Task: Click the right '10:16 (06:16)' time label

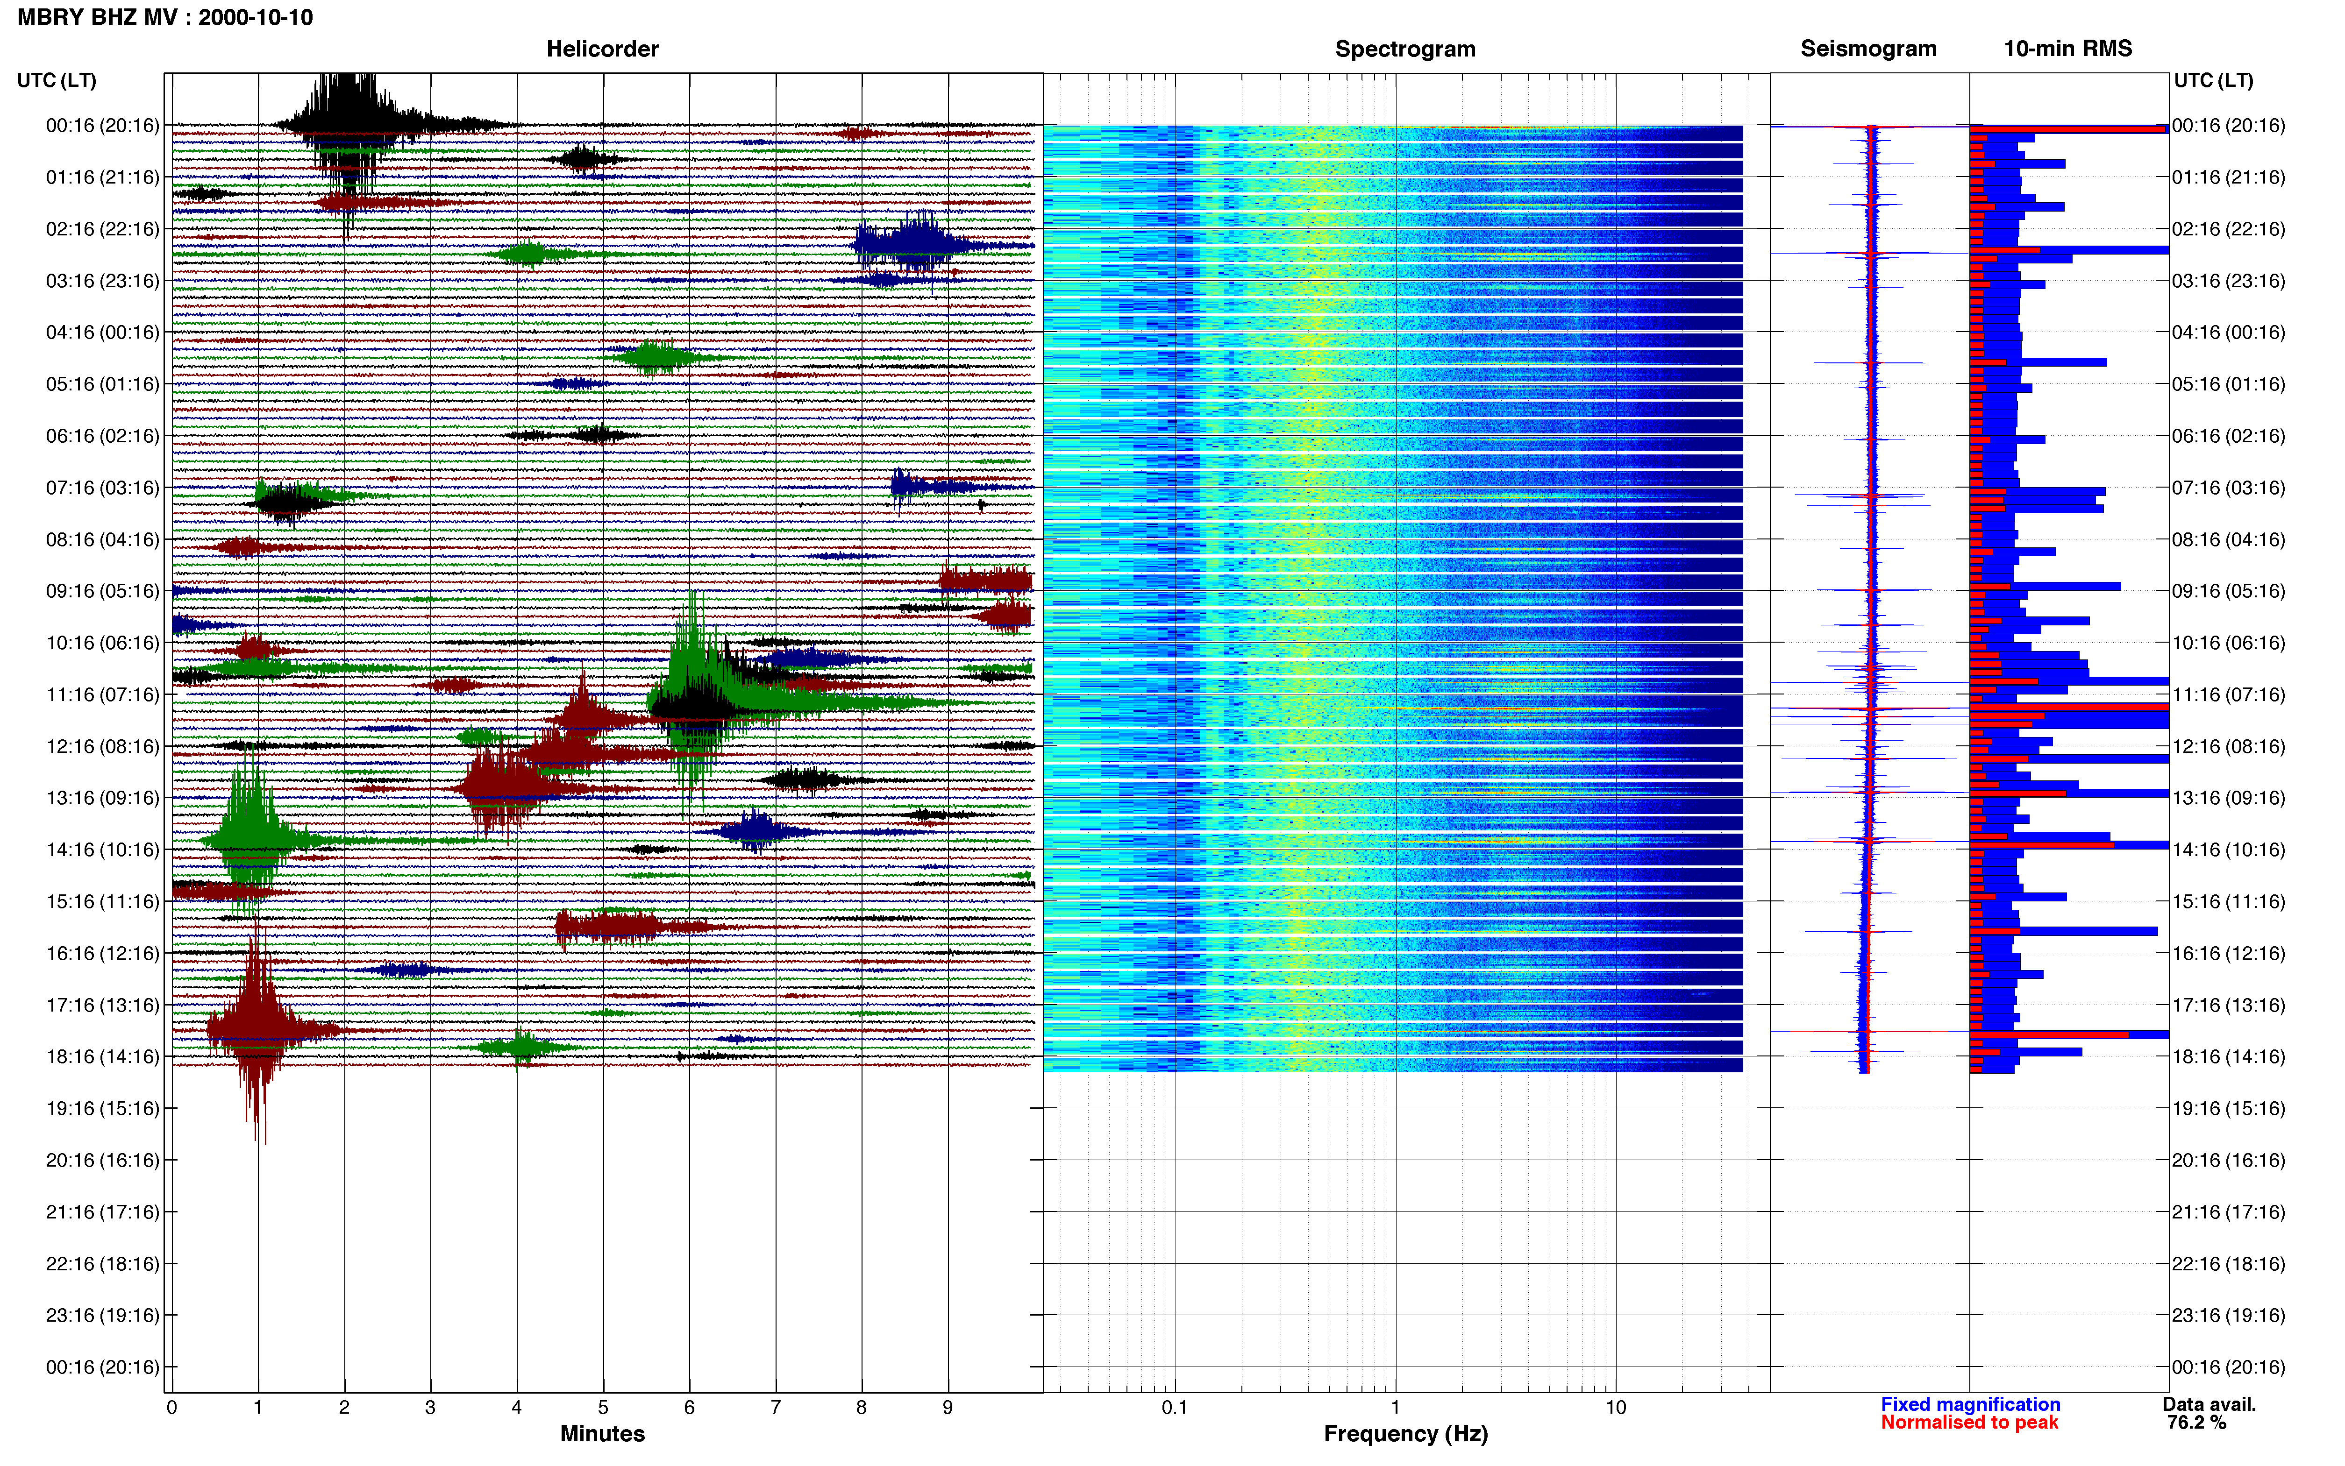Action: pyautogui.click(x=2229, y=643)
